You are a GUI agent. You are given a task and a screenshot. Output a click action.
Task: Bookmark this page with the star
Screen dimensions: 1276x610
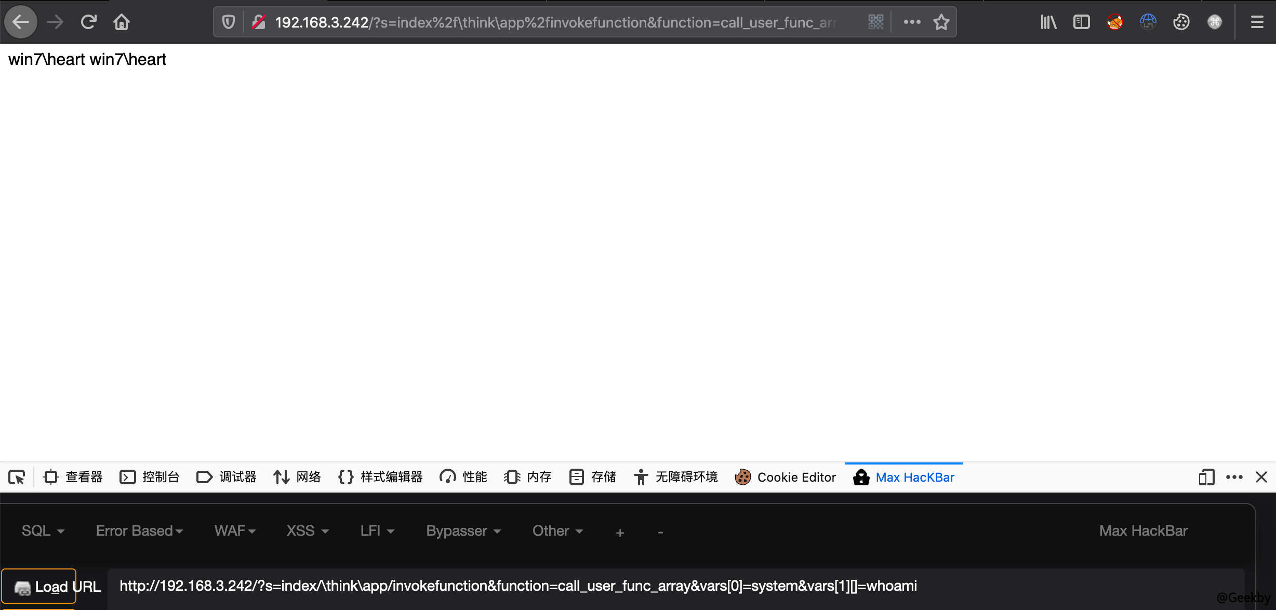point(941,22)
